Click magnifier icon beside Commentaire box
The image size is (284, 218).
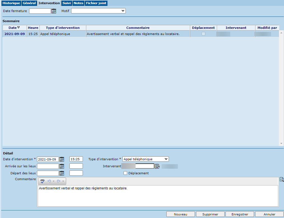(281, 179)
